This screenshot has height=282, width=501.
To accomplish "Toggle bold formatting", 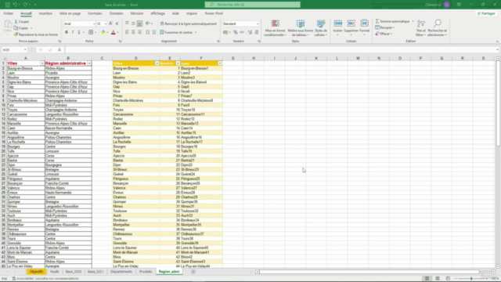I will (x=67, y=32).
